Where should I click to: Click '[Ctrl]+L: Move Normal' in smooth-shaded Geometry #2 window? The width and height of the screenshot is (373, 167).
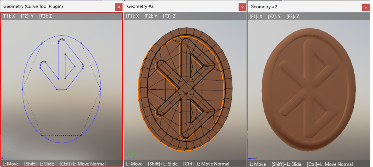point(330,164)
